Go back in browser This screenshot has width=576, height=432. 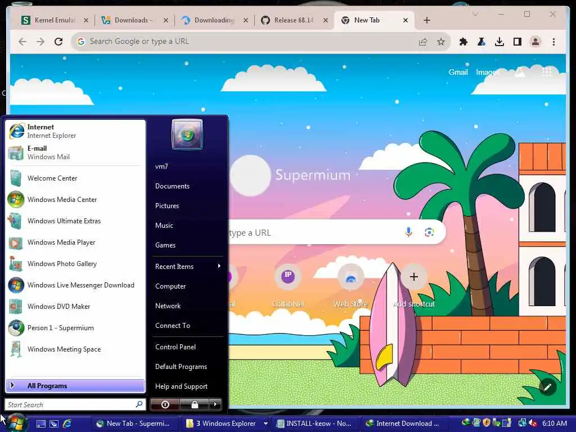[x=22, y=42]
